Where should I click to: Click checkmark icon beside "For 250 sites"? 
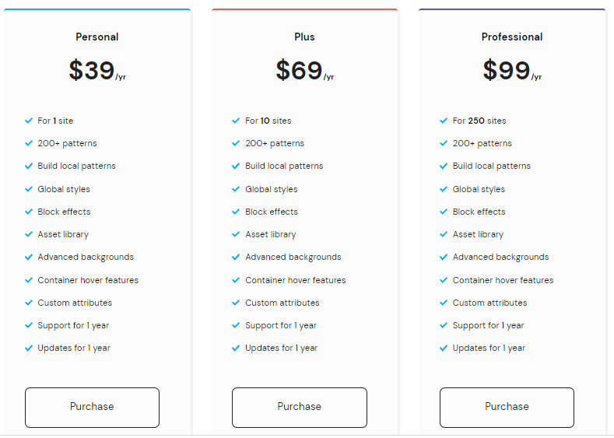(x=444, y=121)
